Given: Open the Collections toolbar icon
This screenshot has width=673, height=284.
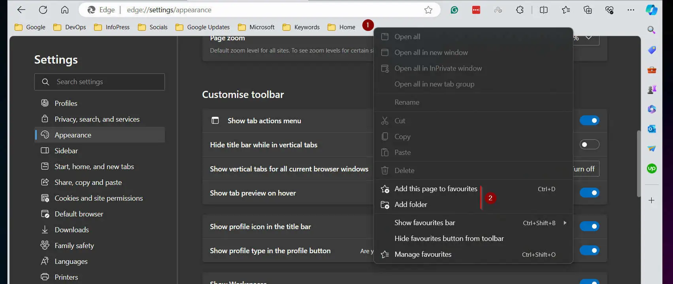Looking at the screenshot, I should point(588,10).
